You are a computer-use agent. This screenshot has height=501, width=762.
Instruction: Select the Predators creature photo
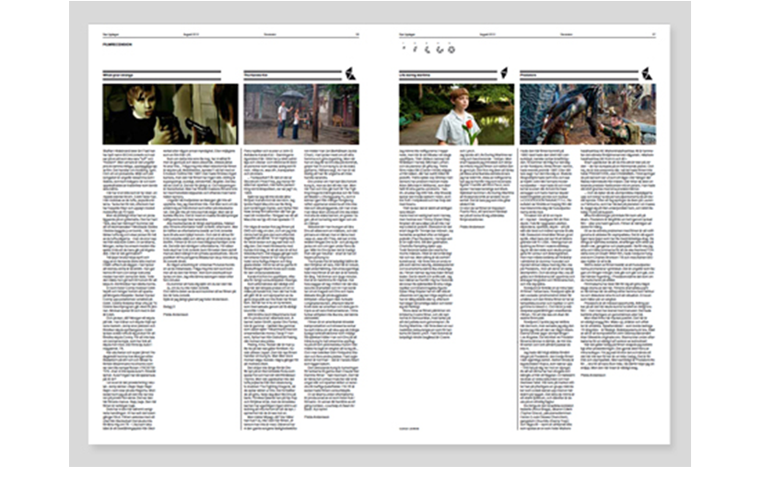coord(587,114)
